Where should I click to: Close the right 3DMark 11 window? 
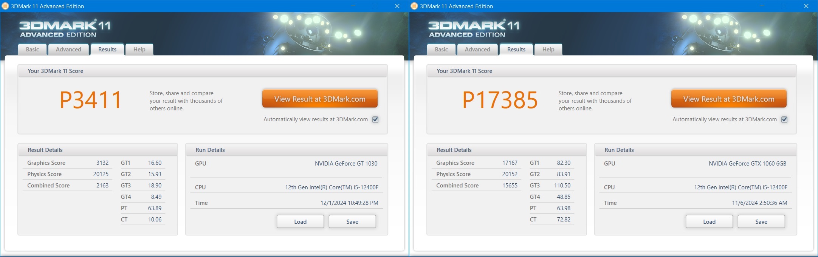coord(806,6)
